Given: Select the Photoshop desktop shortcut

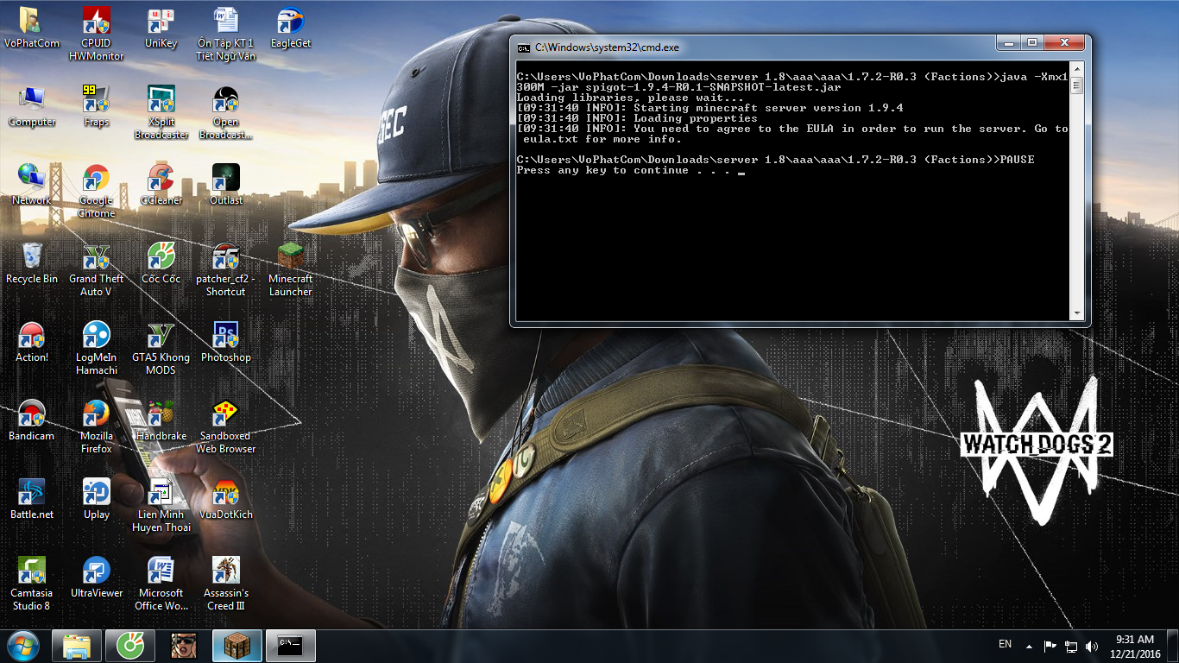Looking at the screenshot, I should tap(225, 336).
